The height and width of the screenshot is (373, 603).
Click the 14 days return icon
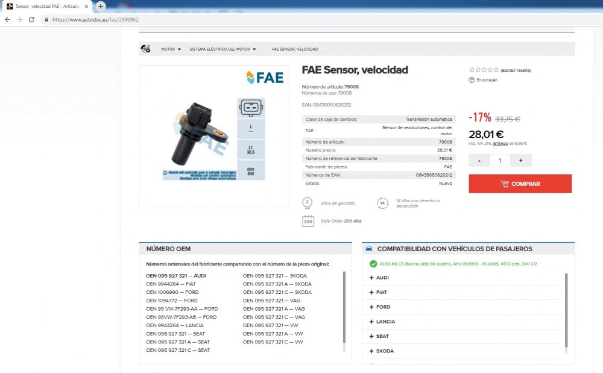click(x=382, y=203)
